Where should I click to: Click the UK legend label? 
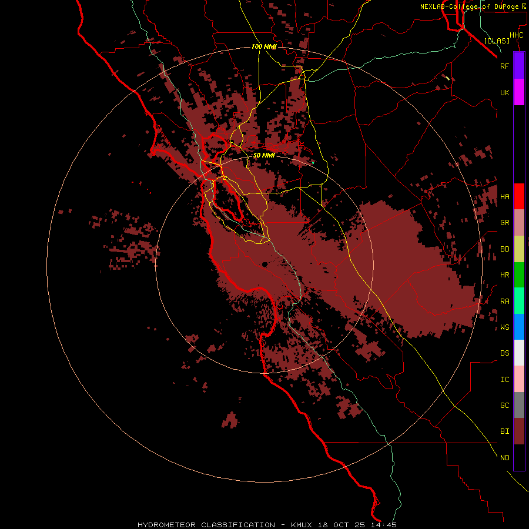coord(504,92)
